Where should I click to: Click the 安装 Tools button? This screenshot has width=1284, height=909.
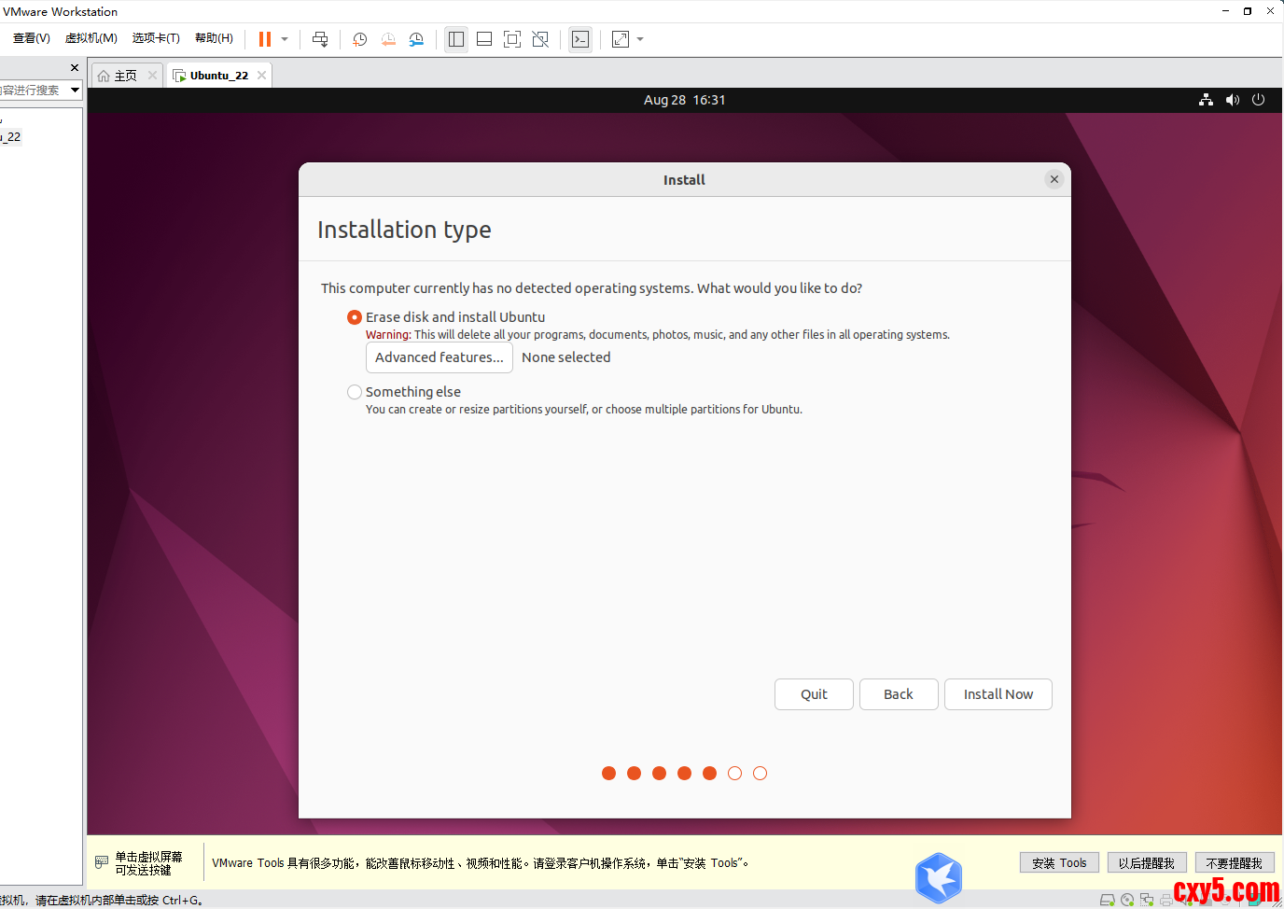(x=1059, y=863)
